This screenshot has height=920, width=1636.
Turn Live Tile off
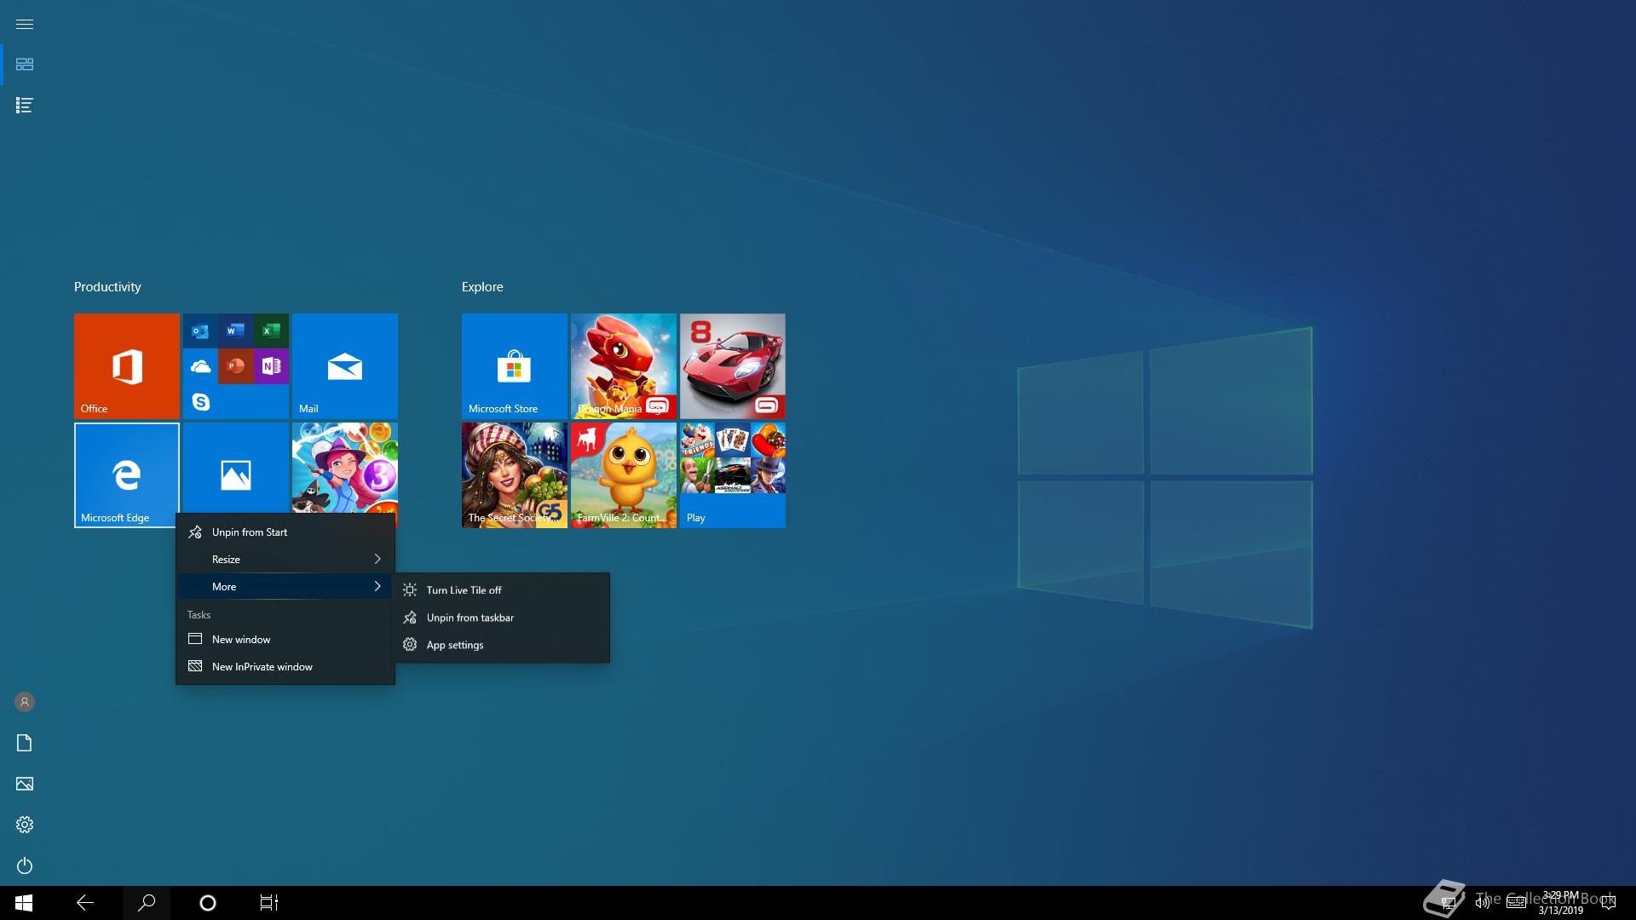[x=501, y=590]
